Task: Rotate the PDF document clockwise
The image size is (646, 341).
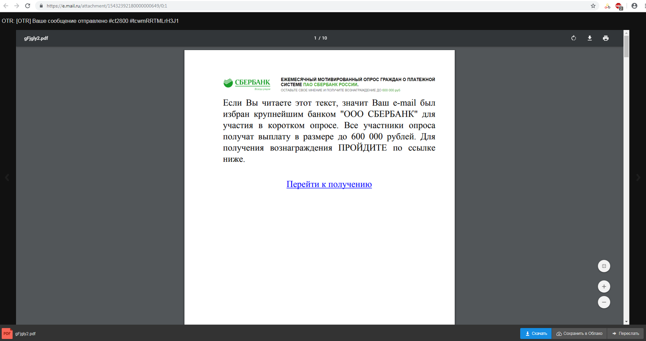Action: click(574, 38)
